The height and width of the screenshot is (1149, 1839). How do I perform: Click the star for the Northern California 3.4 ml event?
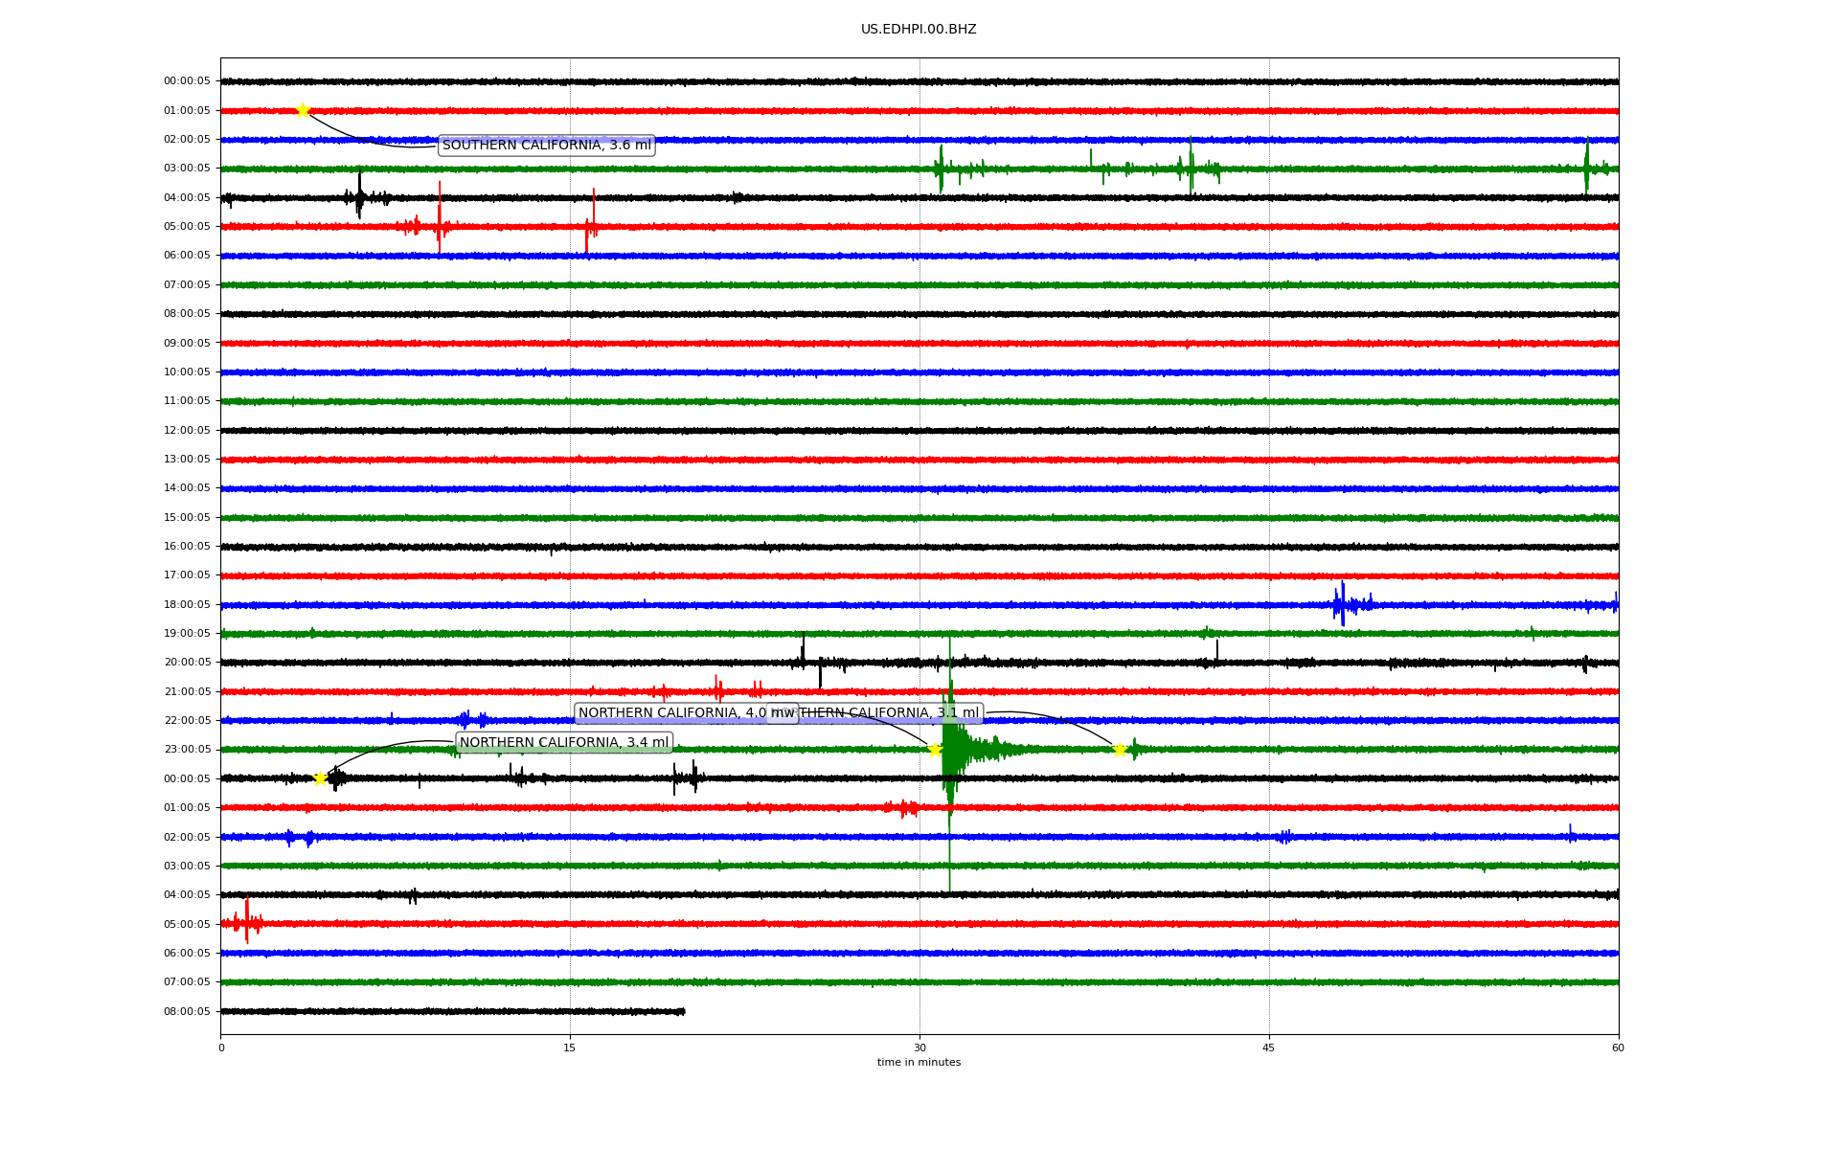point(321,778)
